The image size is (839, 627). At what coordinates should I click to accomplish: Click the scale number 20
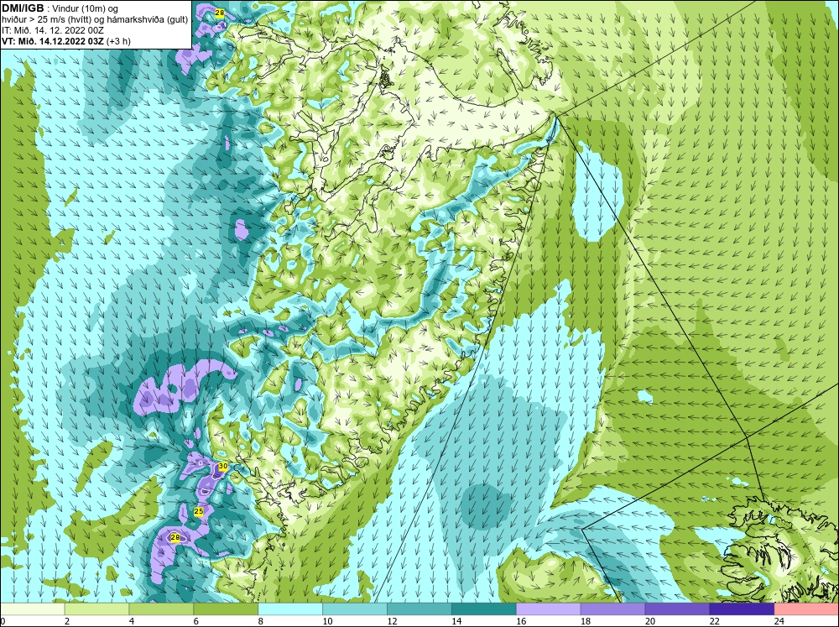650,621
